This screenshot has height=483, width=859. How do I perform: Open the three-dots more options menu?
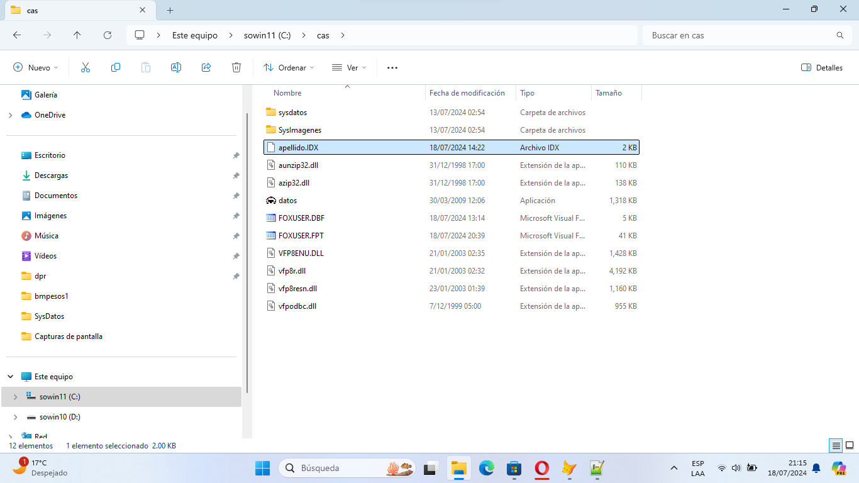coord(392,67)
